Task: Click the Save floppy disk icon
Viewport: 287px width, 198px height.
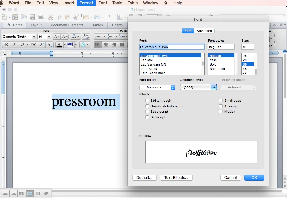Action: (32, 17)
